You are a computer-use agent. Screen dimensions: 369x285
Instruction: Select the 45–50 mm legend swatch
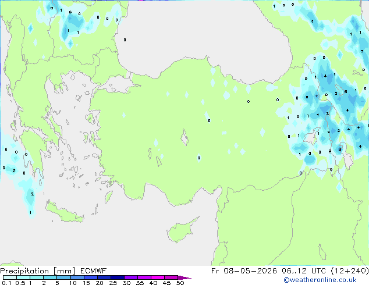click(171, 277)
